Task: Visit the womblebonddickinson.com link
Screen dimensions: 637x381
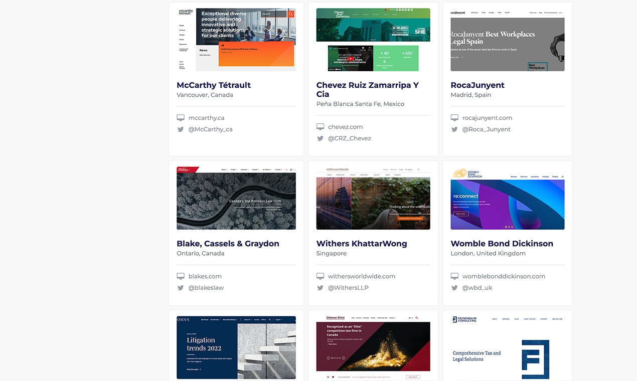Action: point(504,276)
